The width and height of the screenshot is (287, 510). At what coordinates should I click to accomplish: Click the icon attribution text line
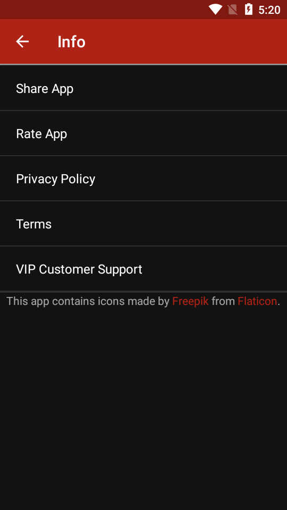143,301
